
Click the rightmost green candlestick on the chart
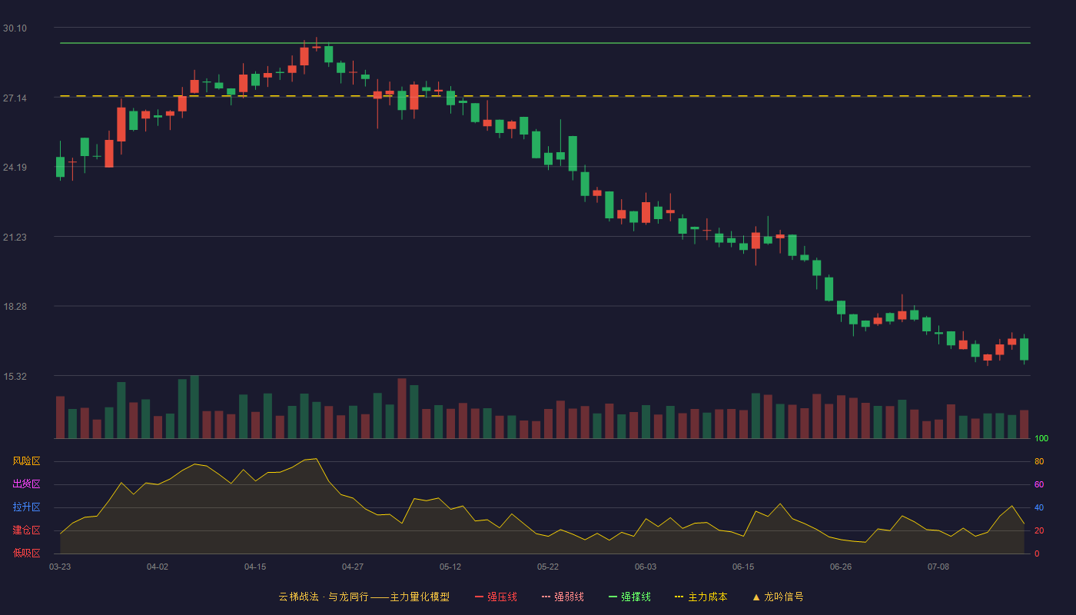pos(1024,349)
